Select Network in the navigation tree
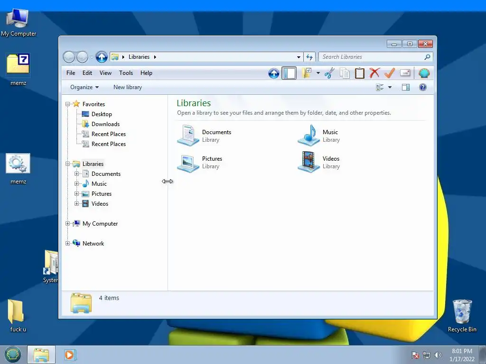 pyautogui.click(x=93, y=244)
